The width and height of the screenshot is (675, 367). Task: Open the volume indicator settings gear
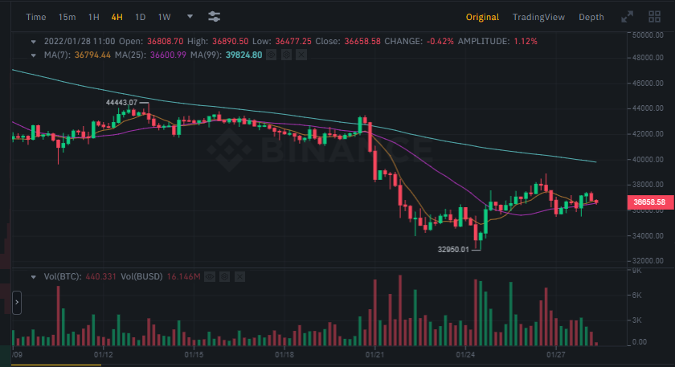point(223,276)
